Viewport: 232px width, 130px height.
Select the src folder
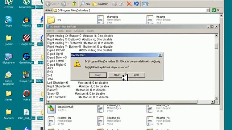click(54, 19)
